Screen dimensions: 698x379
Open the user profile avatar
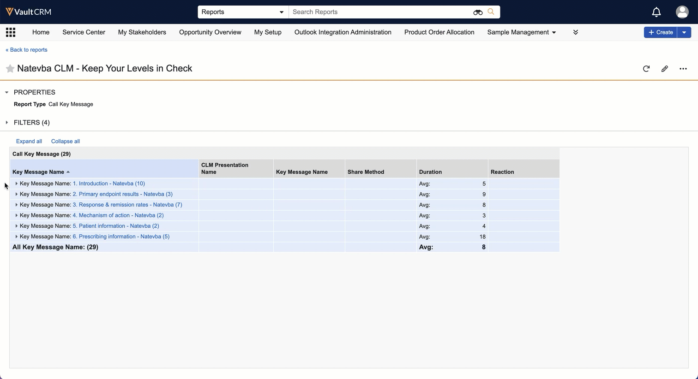pyautogui.click(x=682, y=12)
